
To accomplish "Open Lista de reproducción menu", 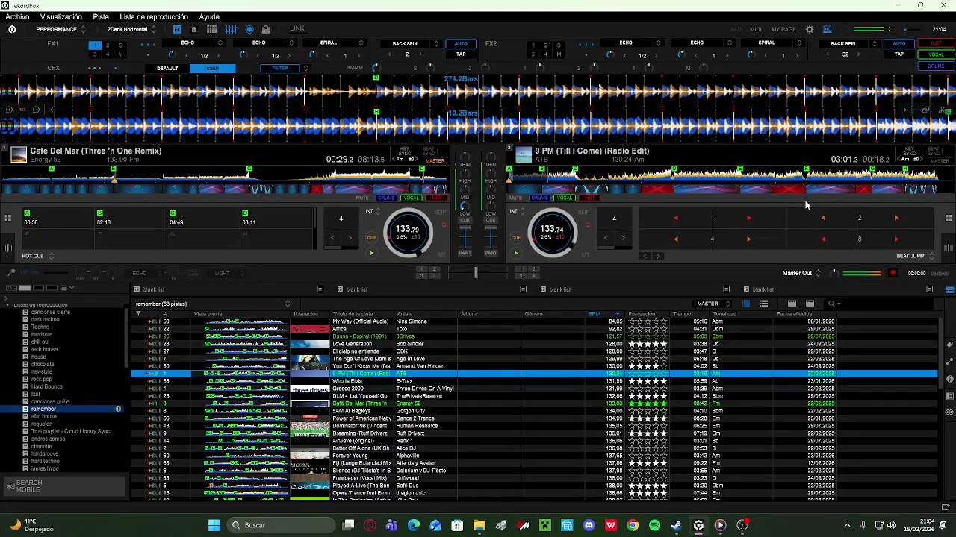I will click(154, 16).
